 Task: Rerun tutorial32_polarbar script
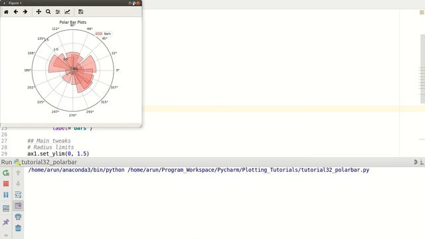[x=6, y=173]
